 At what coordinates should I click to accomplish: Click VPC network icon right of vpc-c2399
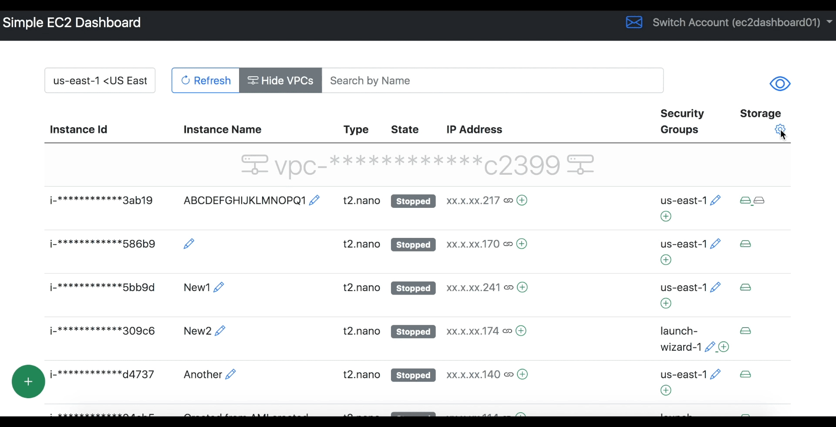[x=581, y=165]
